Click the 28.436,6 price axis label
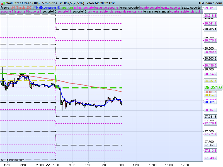The height and width of the screenshot is (167, 223). point(210,65)
